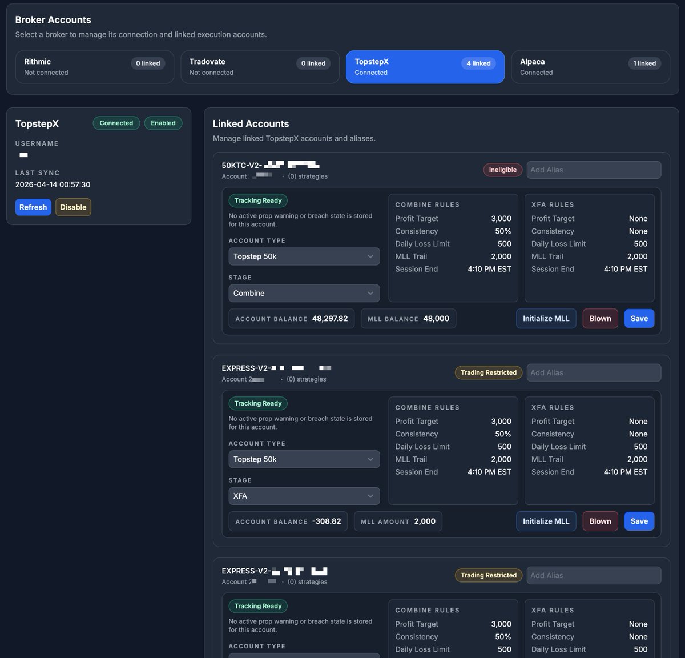Click XFA Rules heading in first EXPRESS-V2 account

[553, 407]
